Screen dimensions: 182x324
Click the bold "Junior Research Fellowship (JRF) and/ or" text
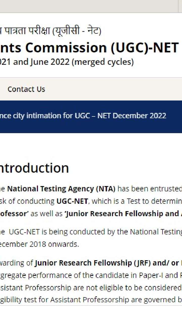coord(107,263)
